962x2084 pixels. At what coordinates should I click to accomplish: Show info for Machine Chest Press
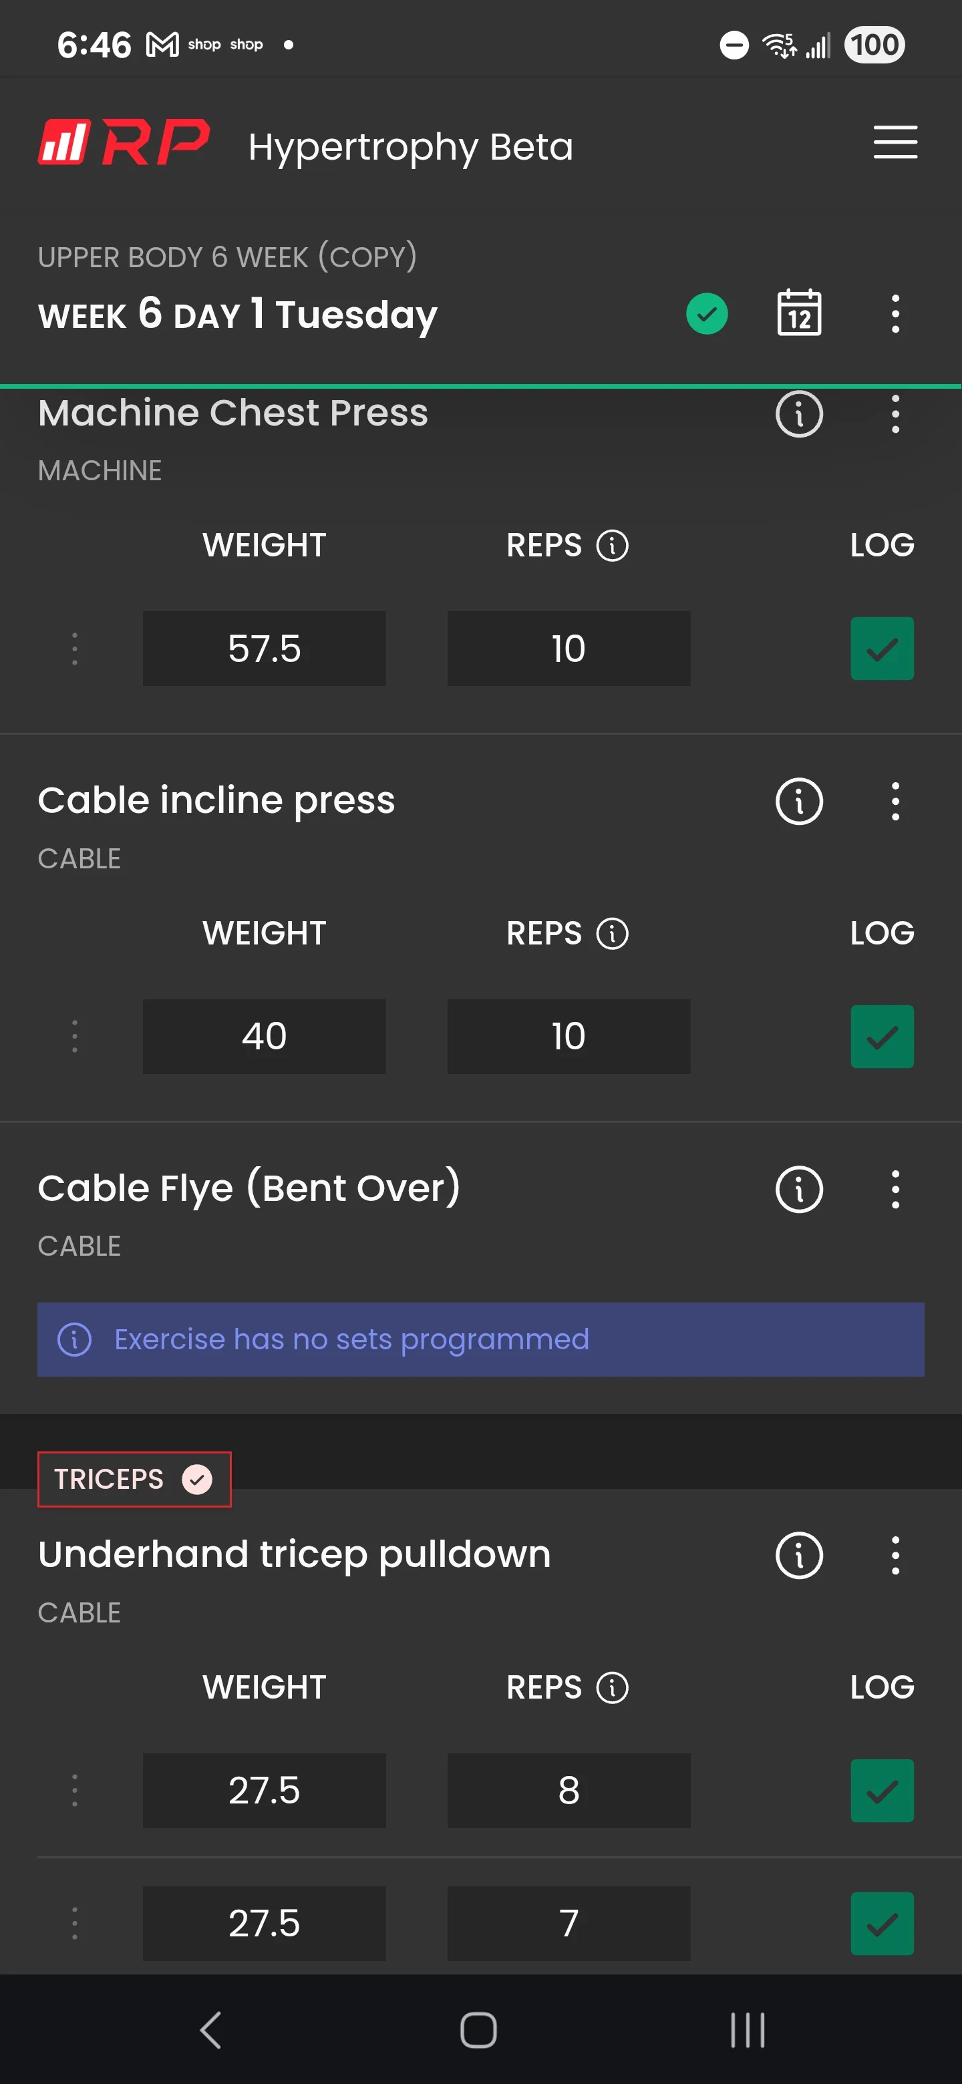click(798, 414)
